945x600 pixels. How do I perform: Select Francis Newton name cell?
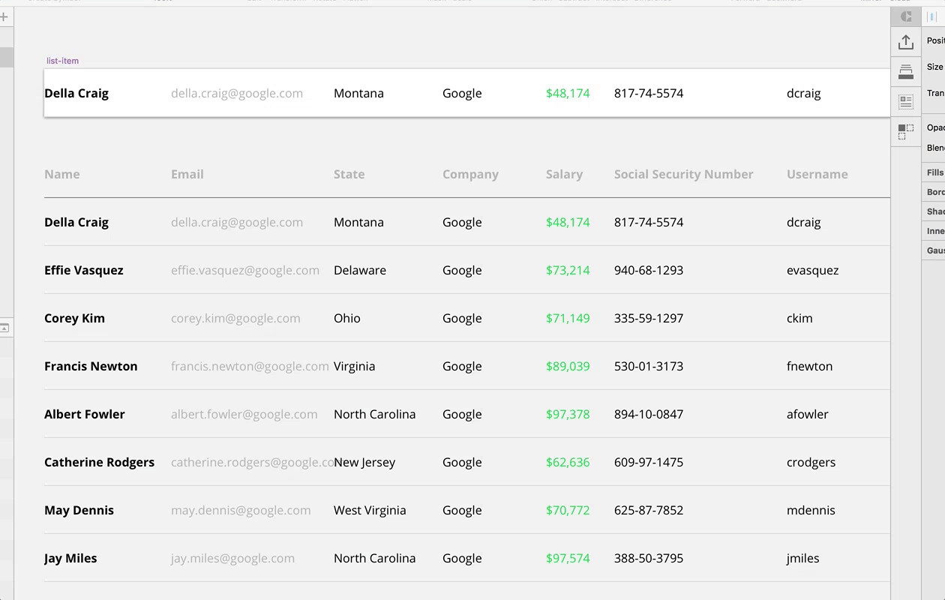[91, 366]
